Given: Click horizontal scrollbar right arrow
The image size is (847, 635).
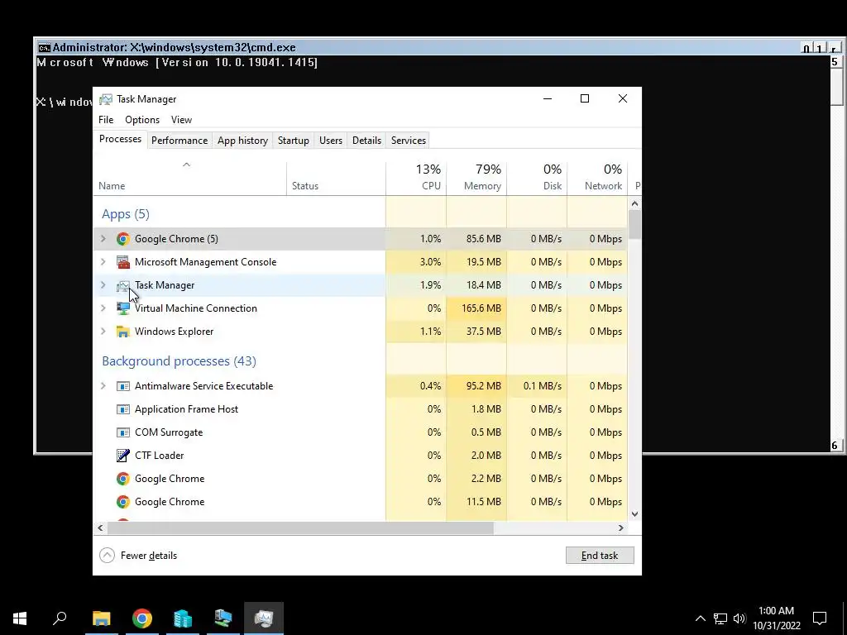Looking at the screenshot, I should click(621, 528).
